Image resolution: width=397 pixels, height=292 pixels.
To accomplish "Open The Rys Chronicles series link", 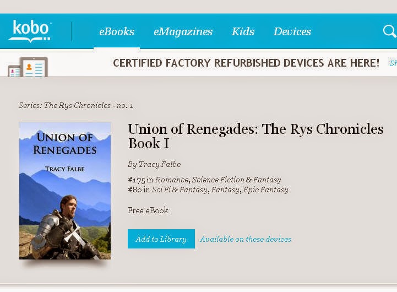I will tap(77, 105).
